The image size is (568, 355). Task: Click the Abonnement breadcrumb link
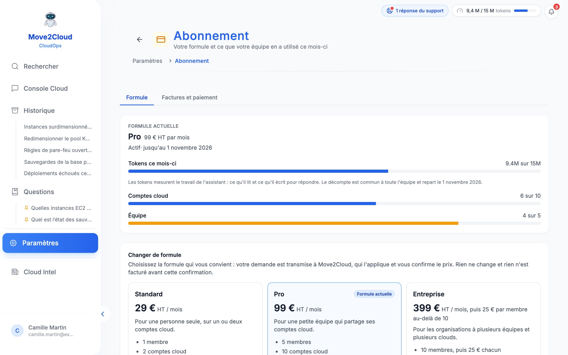(x=192, y=61)
